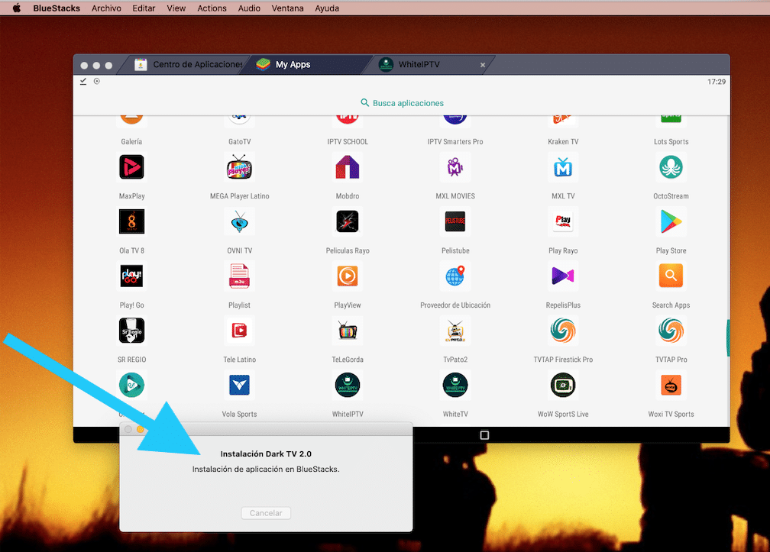The width and height of the screenshot is (770, 552).
Task: Open the Actions menu
Action: pos(212,8)
